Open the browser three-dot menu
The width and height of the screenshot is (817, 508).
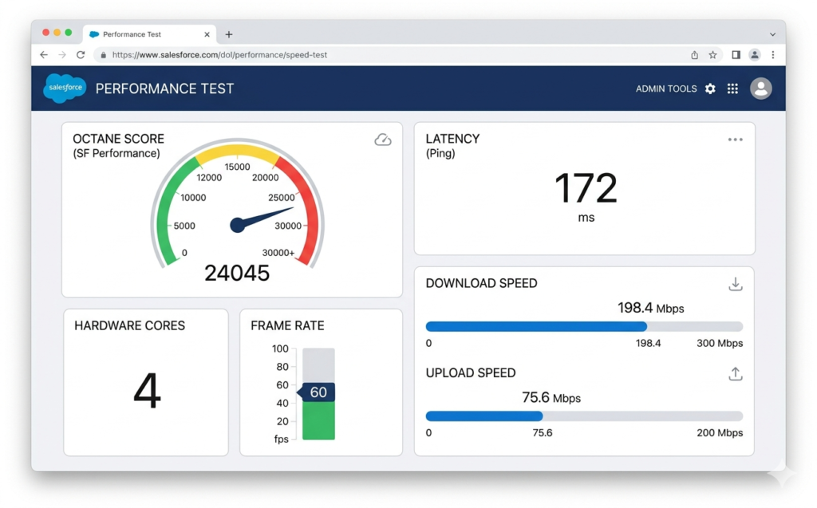point(772,55)
